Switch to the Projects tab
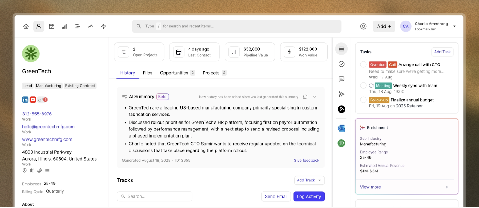Viewport: 479px width, 208px height. (x=214, y=73)
